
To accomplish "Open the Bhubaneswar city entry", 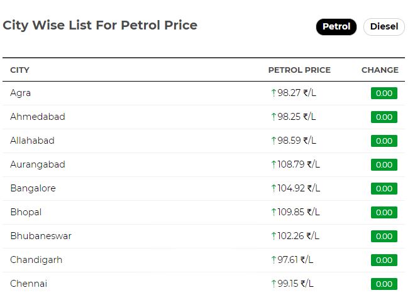I will tap(41, 236).
